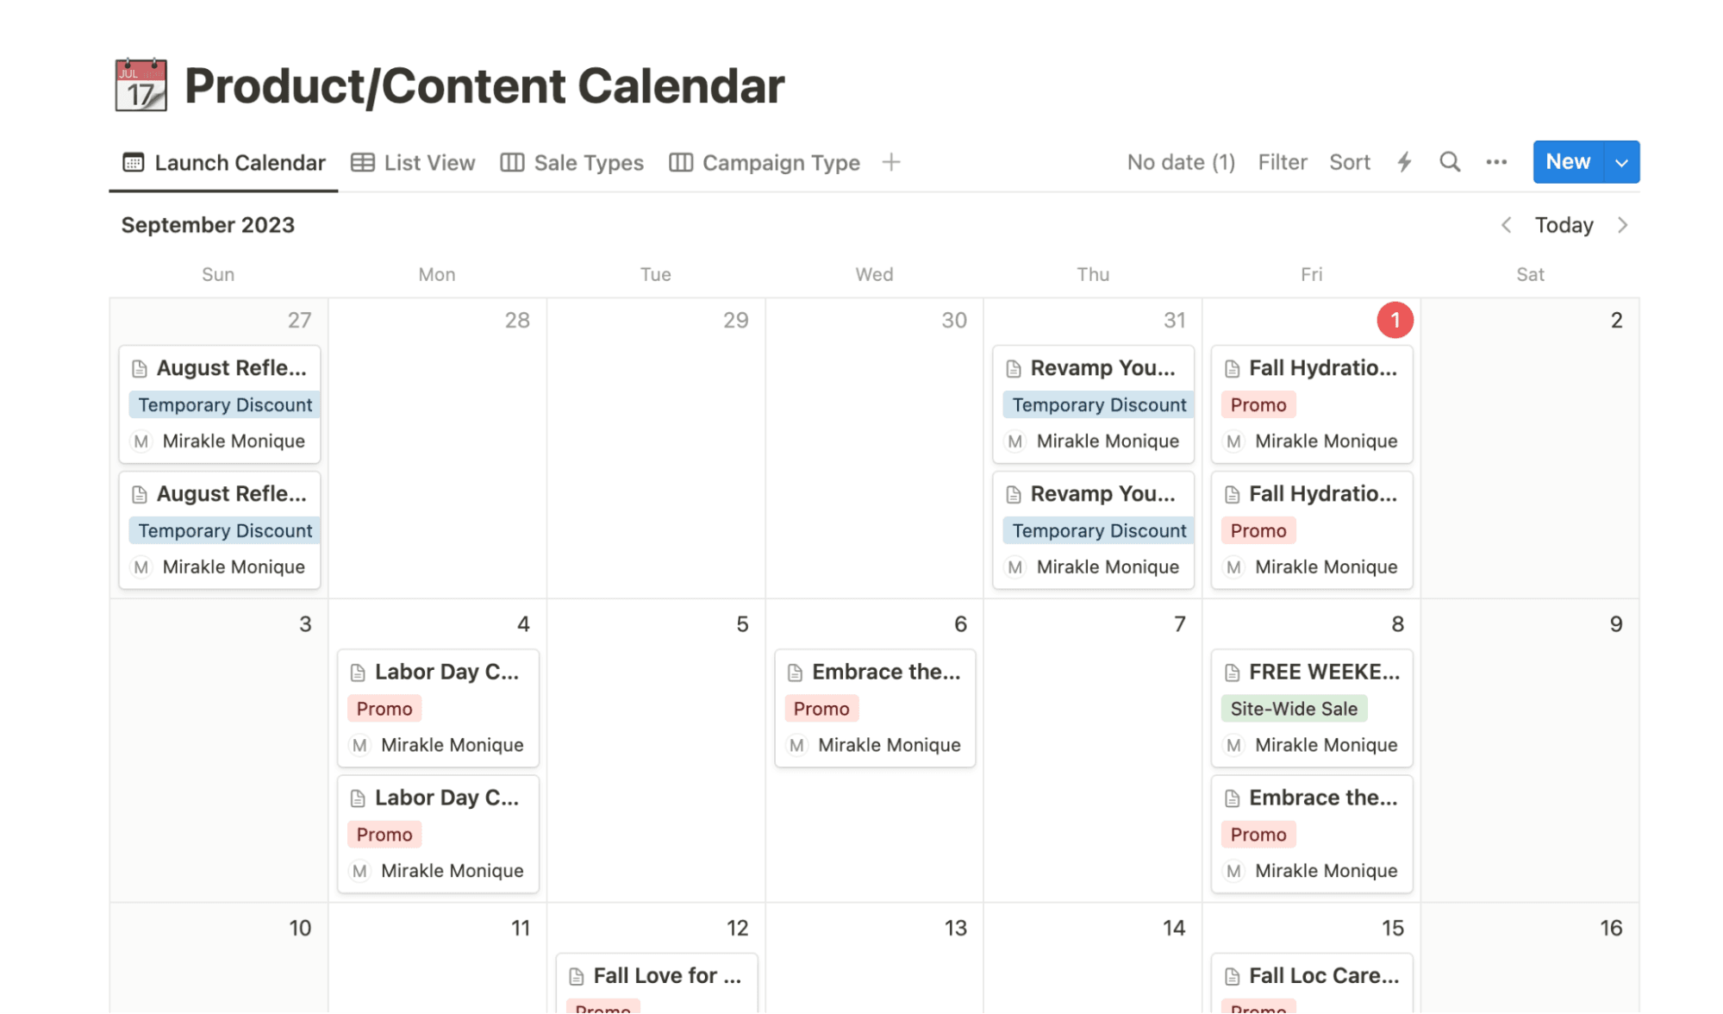This screenshot has height=1014, width=1723.
Task: Expand the New button dropdown chevron
Action: click(1620, 161)
